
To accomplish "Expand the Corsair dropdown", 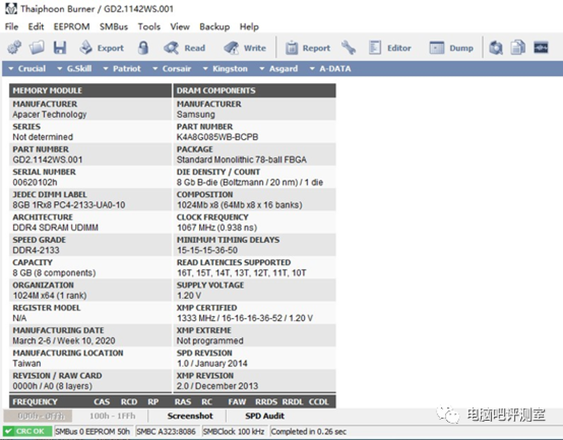I will (172, 69).
